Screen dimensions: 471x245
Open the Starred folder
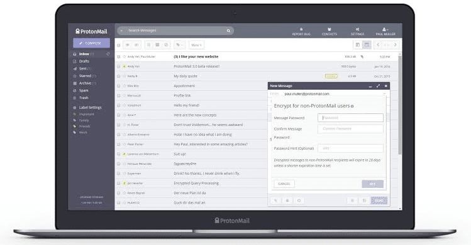[85, 76]
